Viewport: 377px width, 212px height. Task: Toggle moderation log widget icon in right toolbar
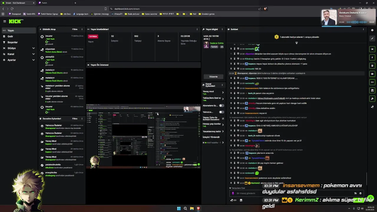pyautogui.click(x=372, y=66)
